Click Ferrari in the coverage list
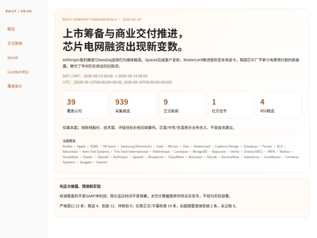 coord(267,146)
